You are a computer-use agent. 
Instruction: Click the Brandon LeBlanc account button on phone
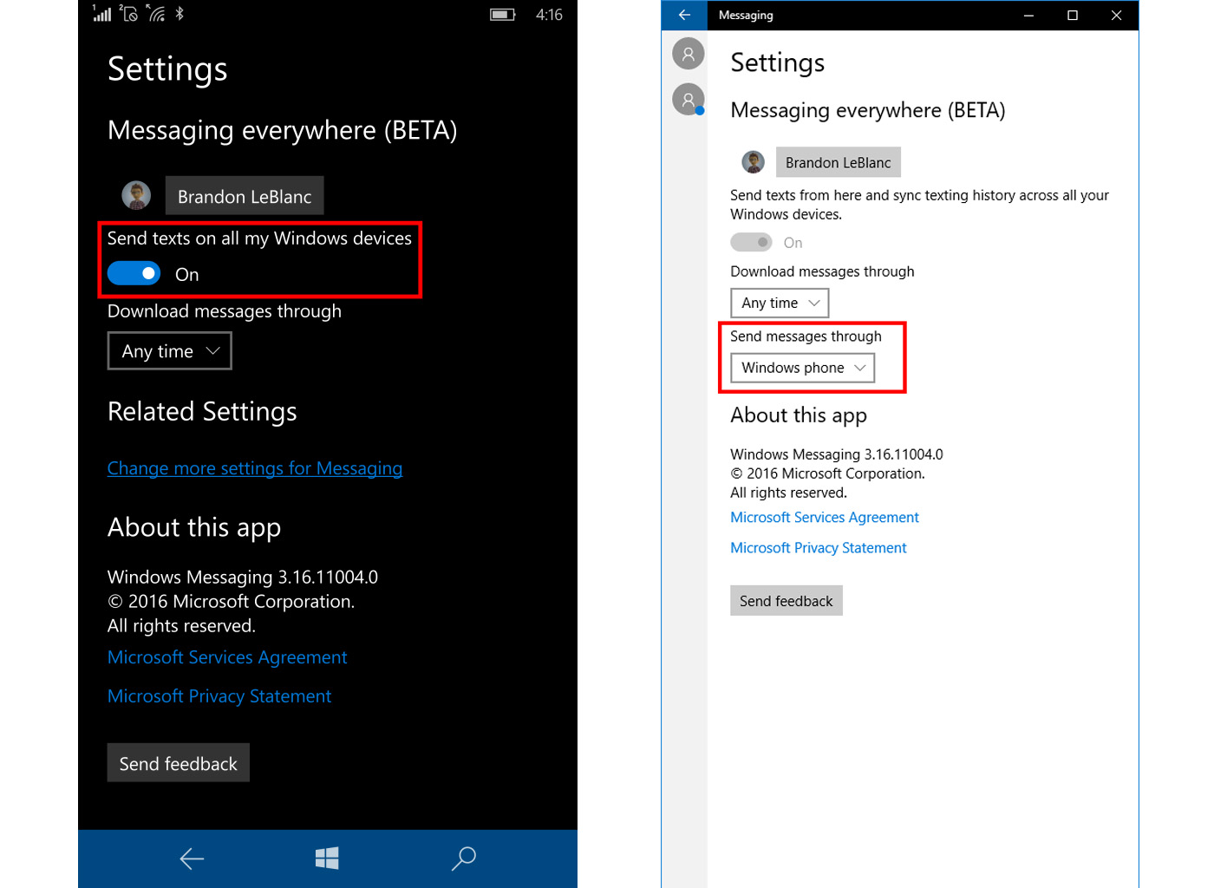[245, 196]
